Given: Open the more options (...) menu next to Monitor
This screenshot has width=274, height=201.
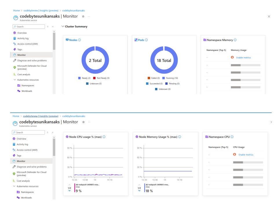Looking at the screenshot, I should point(89,16).
